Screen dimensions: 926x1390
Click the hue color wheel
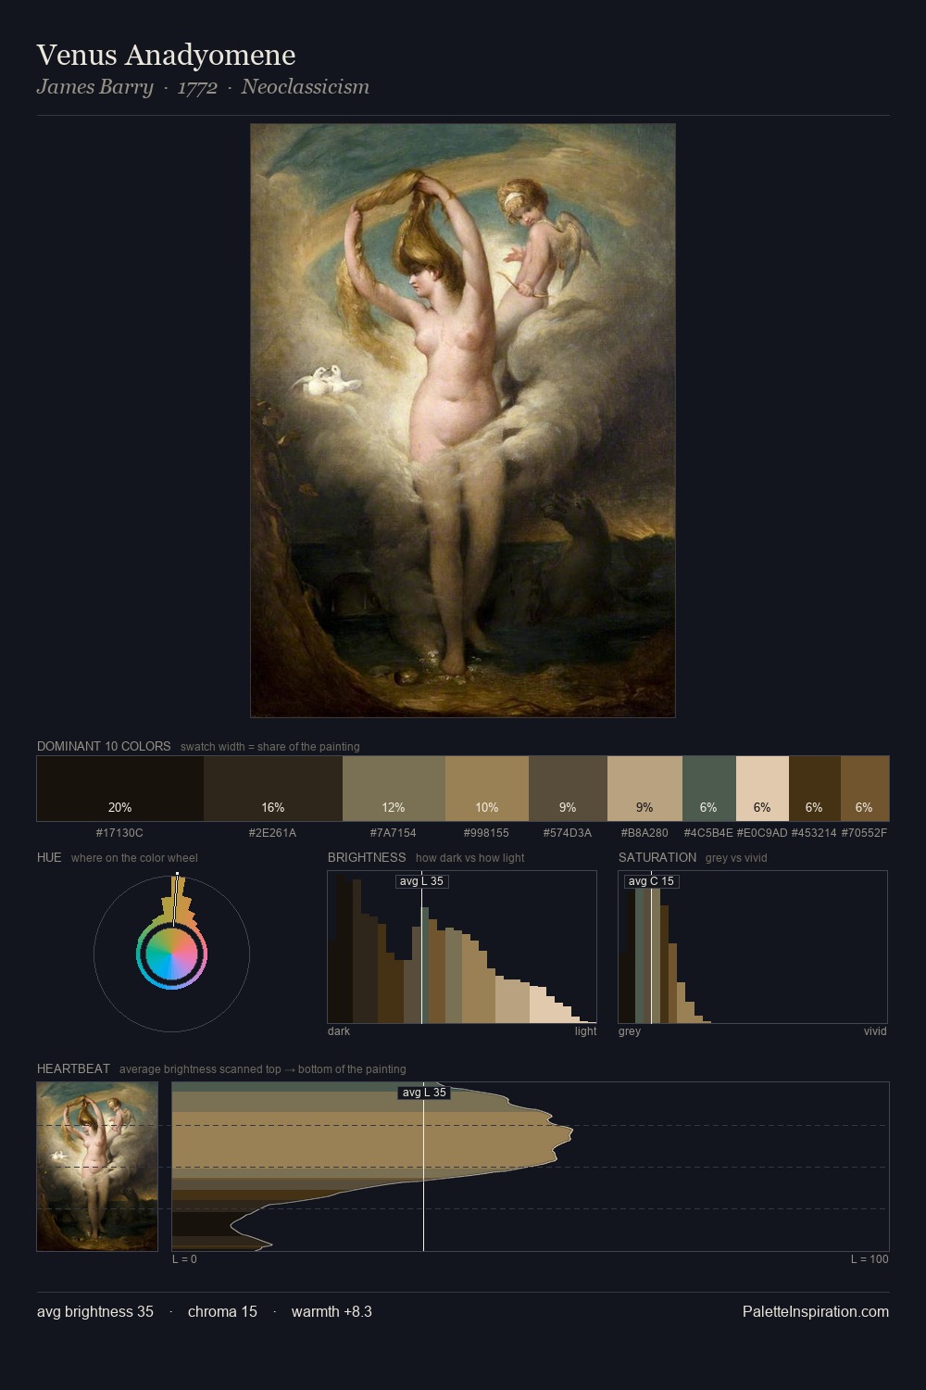[x=171, y=954]
